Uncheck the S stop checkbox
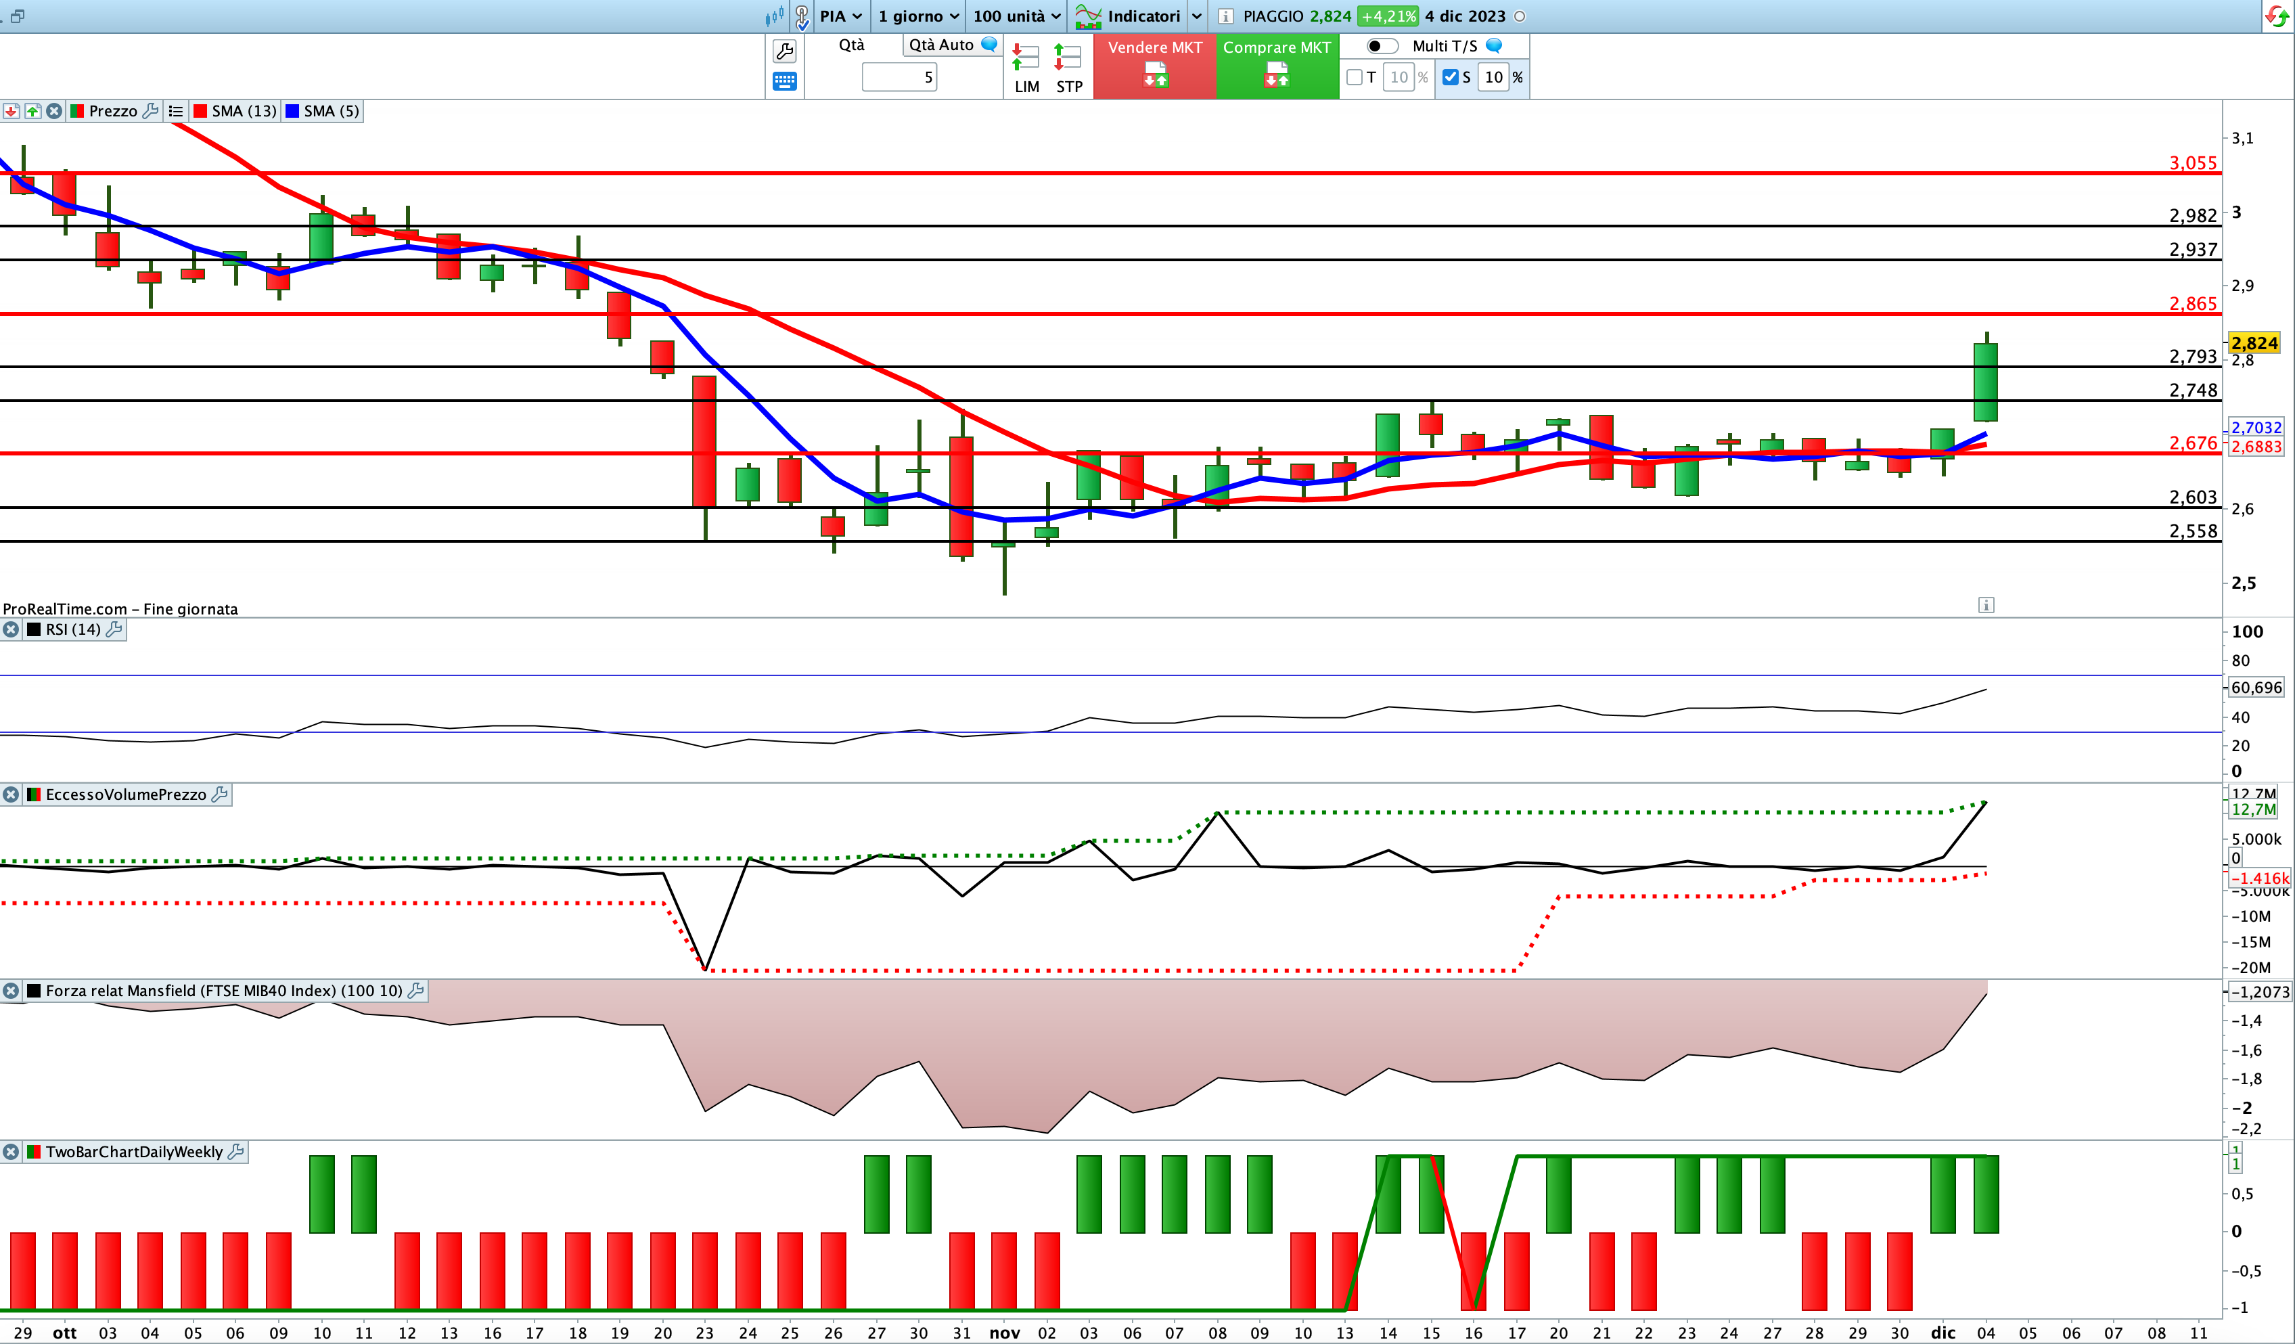This screenshot has width=2295, height=1344. pyautogui.click(x=1451, y=77)
